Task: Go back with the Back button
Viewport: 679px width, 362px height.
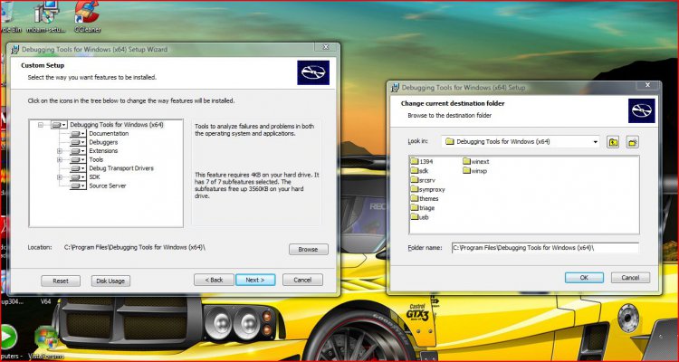Action: (214, 280)
